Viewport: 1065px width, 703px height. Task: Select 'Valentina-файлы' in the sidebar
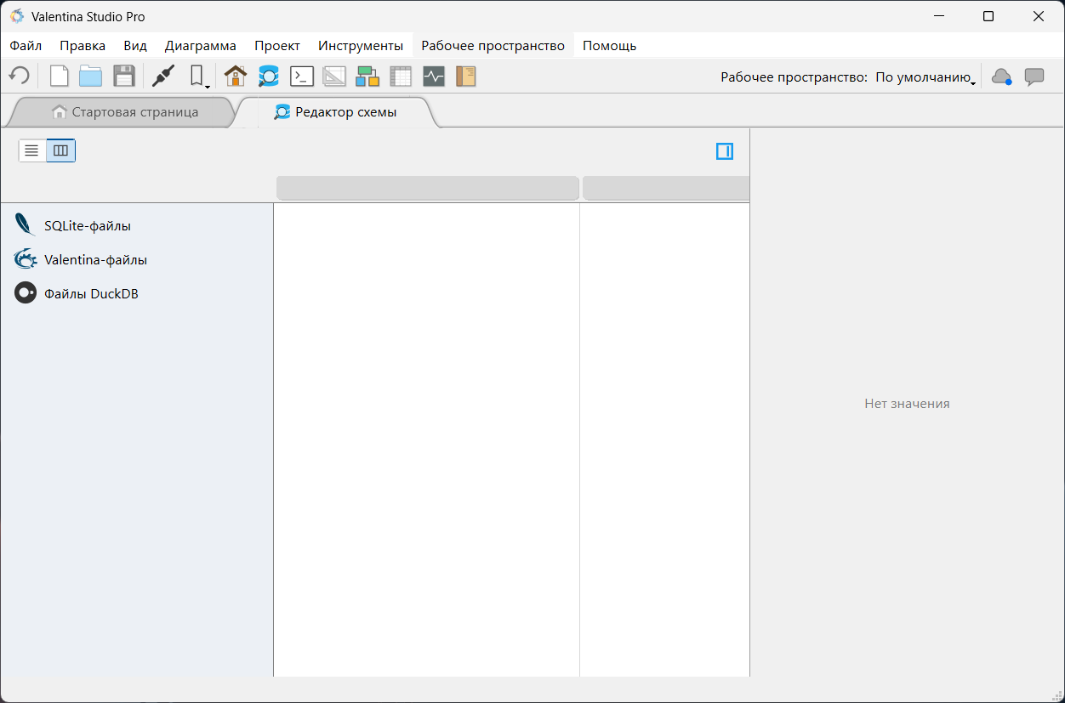(95, 260)
